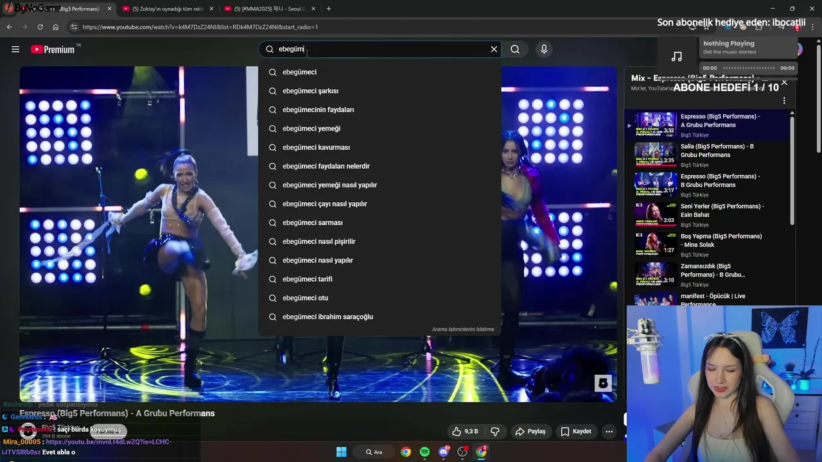Close the Zoktay tab
This screenshot has height=462, width=822.
pyautogui.click(x=212, y=9)
